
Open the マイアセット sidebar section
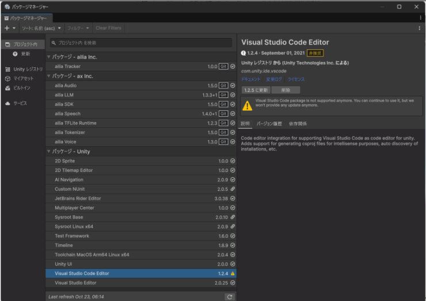coord(23,78)
